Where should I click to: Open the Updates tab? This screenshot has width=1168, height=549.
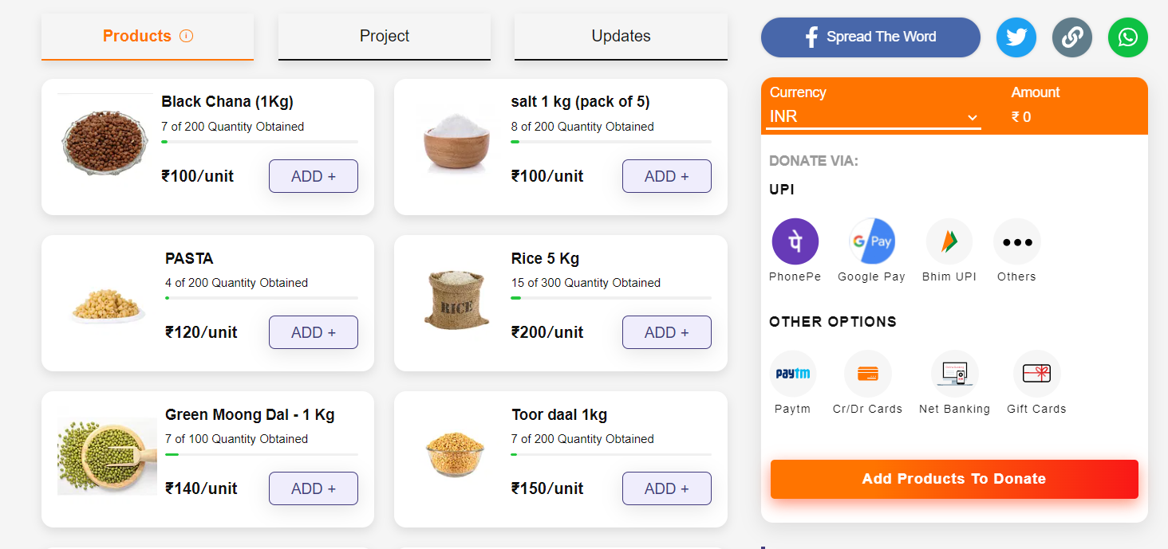click(621, 37)
